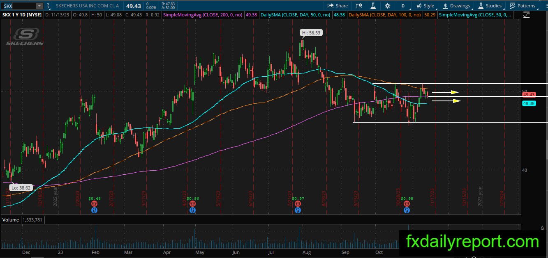This screenshot has height=258, width=548.
Task: Click the Lo: 38.62 price bubble
Action: click(x=21, y=187)
